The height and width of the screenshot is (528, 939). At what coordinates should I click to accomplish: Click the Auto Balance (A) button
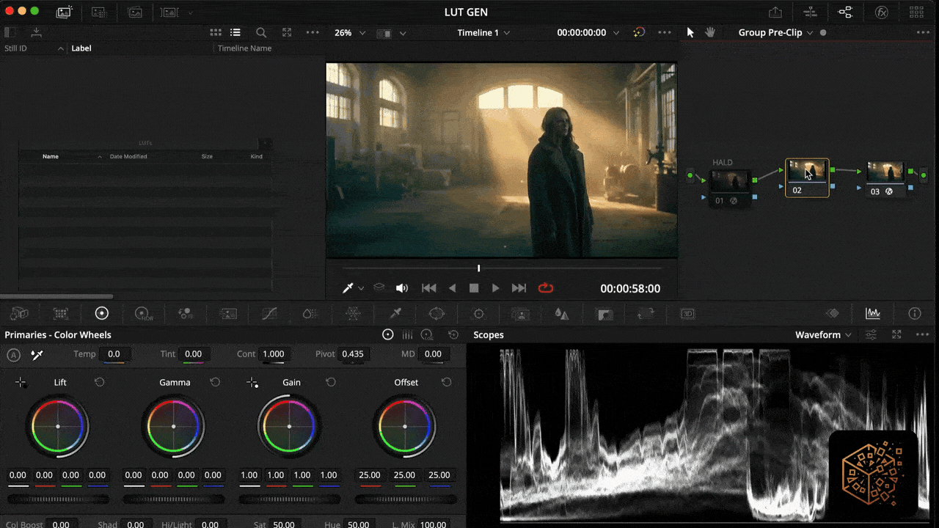coord(13,355)
